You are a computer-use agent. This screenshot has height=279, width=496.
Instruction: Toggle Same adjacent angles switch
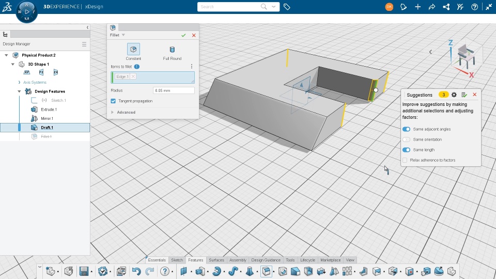click(407, 129)
